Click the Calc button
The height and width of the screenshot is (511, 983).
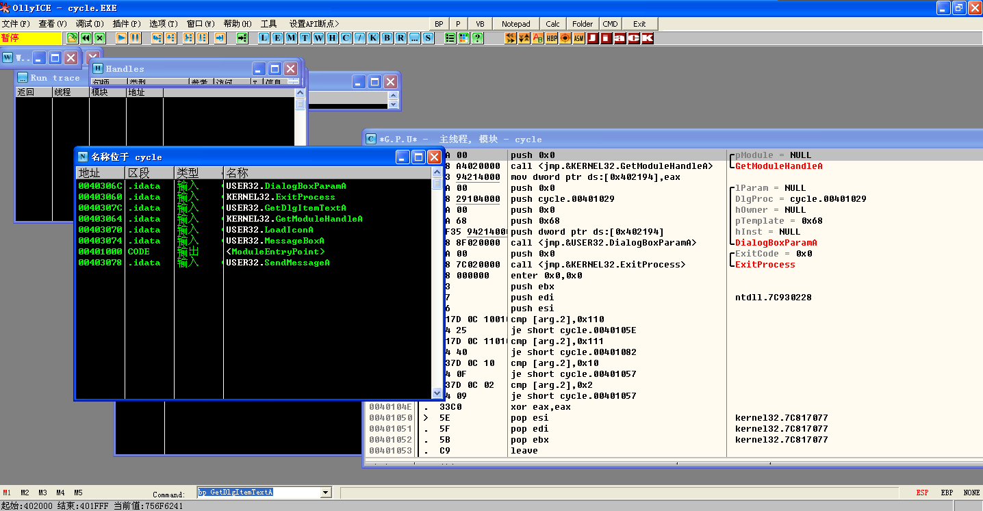[552, 24]
